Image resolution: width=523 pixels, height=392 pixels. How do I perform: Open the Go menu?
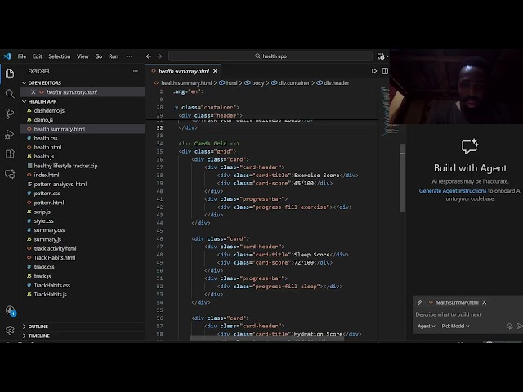point(99,56)
